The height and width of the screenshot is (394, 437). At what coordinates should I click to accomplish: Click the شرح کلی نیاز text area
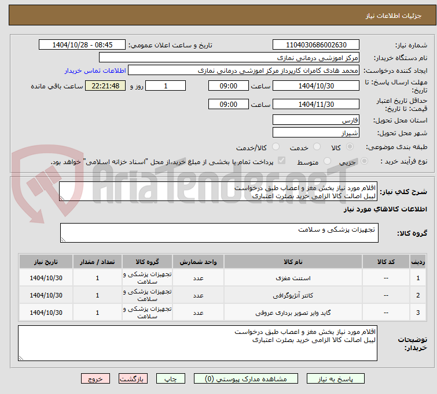pyautogui.click(x=218, y=191)
